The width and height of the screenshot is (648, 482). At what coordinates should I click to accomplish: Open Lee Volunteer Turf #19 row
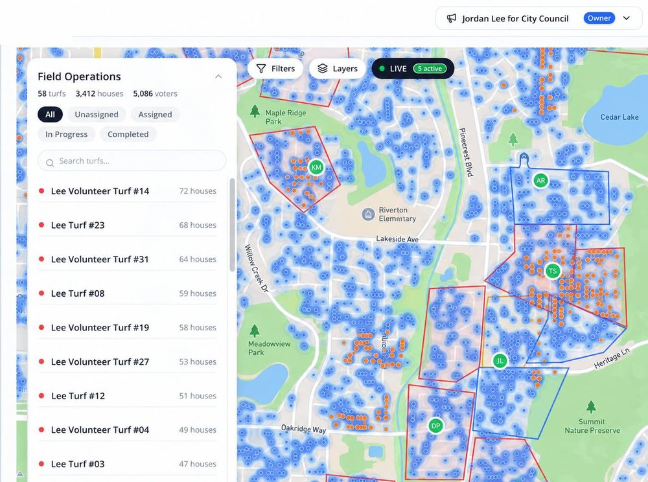point(127,328)
